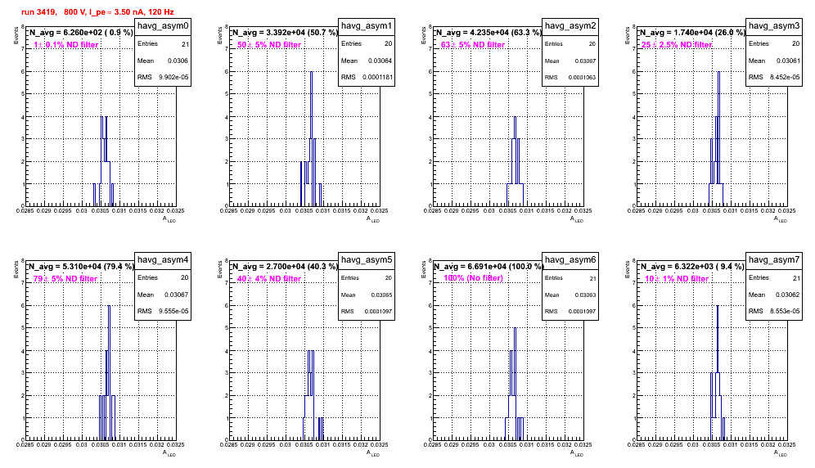Viewport: 815px width, 468px height.
Task: Click the RMS value 0.0001181 in havg_asym1
Action: click(x=377, y=77)
